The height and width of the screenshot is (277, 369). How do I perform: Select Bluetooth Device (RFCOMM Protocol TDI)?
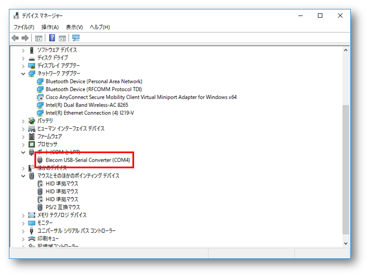pos(94,89)
